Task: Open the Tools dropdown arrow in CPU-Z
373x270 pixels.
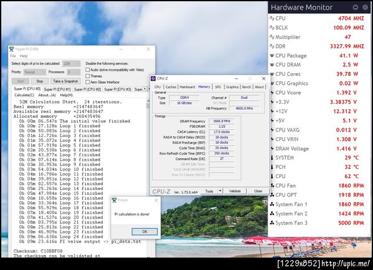Action: pos(219,191)
